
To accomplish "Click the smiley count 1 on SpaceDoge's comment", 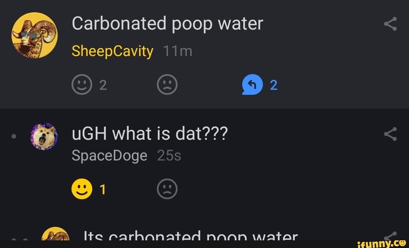I will (x=102, y=188).
